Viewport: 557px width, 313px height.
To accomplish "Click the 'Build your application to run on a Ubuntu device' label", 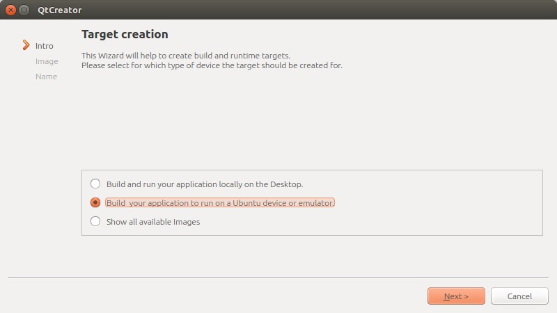I will pyautogui.click(x=220, y=202).
